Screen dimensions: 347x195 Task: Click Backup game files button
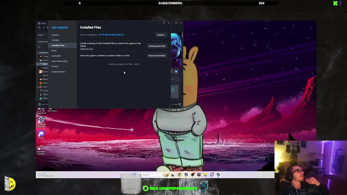[157, 46]
